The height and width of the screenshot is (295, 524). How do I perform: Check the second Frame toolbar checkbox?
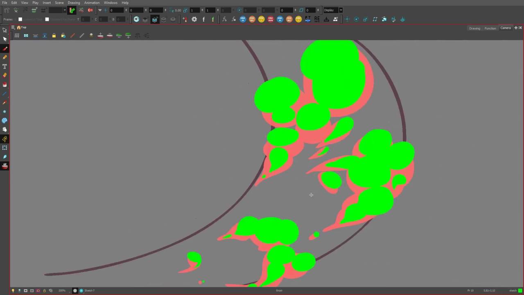[47, 19]
